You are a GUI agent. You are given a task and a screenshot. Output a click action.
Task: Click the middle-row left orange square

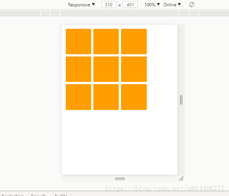(78, 69)
